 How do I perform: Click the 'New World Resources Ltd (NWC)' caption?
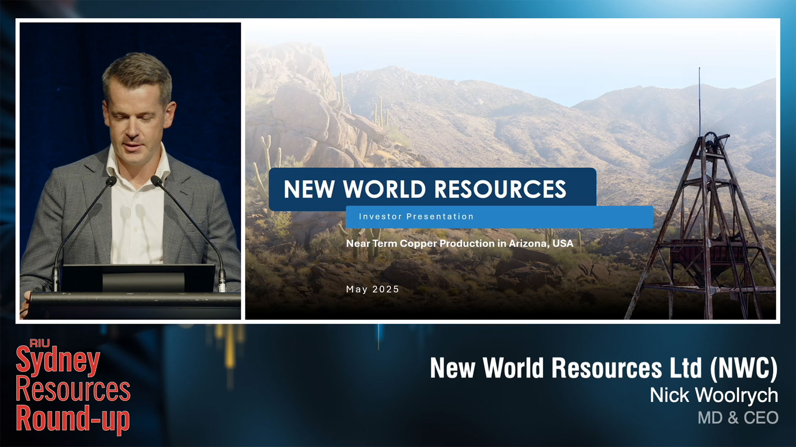pyautogui.click(x=604, y=368)
